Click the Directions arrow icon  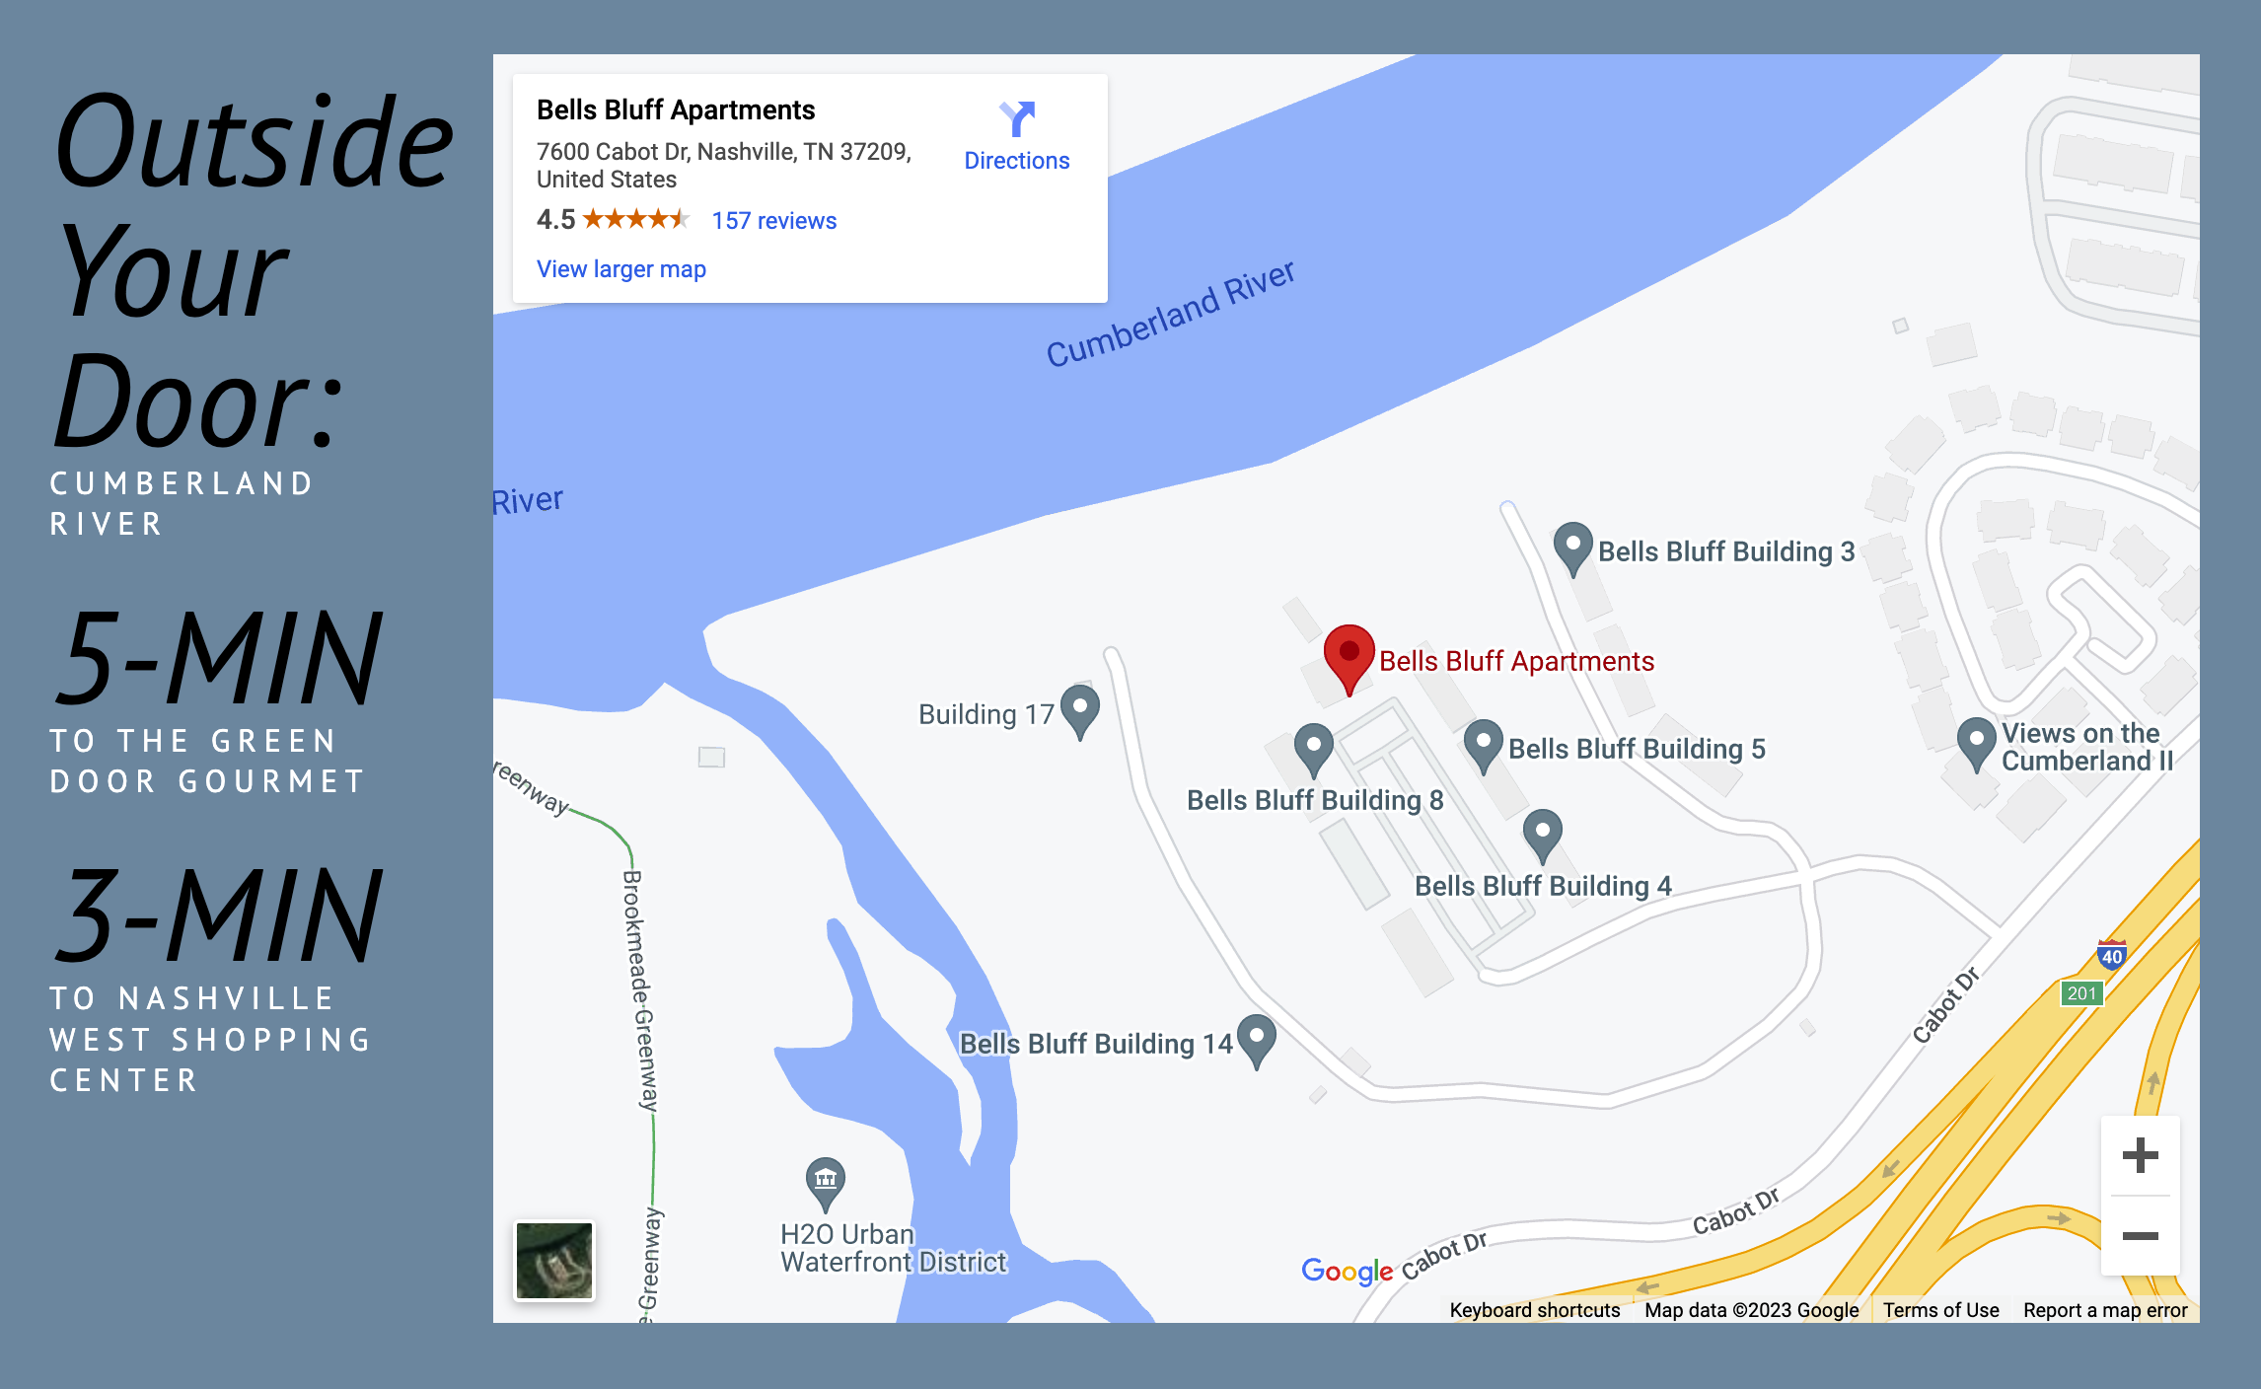1017,119
